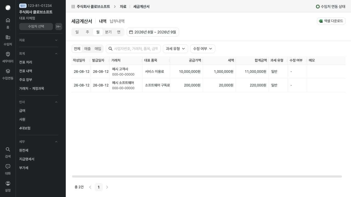
Task: Click page number 1
Action: pyautogui.click(x=99, y=187)
